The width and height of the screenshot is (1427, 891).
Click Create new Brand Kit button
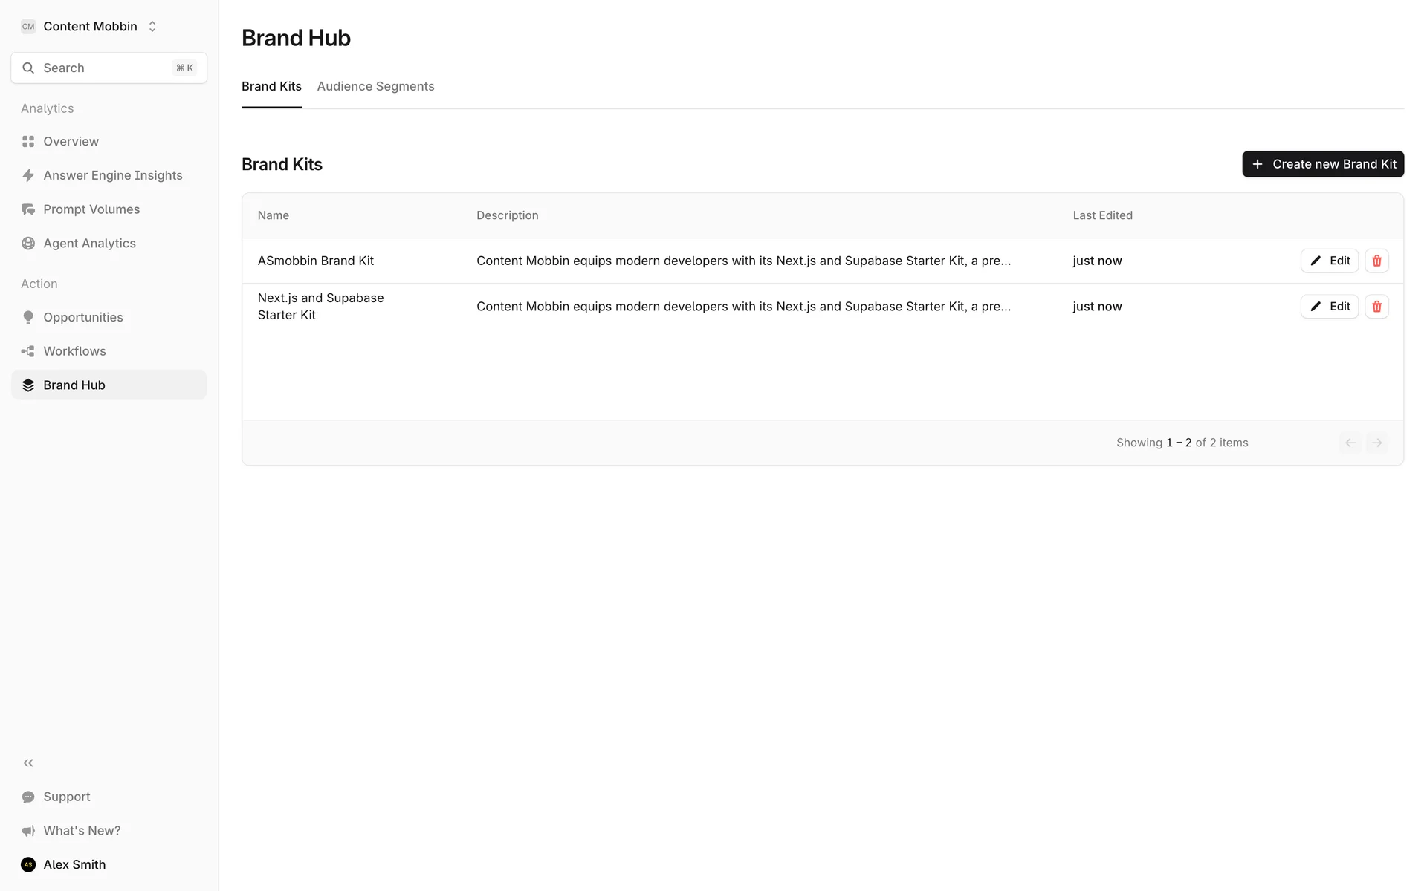1322,164
